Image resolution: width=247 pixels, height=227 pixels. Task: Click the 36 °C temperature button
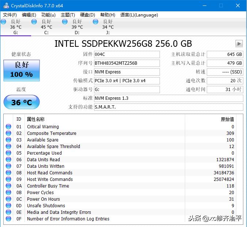22,102
